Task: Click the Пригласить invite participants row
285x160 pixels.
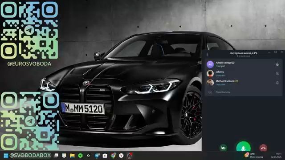Action: [x=244, y=92]
